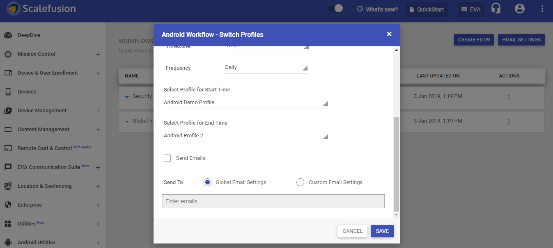Viewport: 553px width, 248px height.
Task: Close the Android Workflow dialog
Action: (x=389, y=34)
